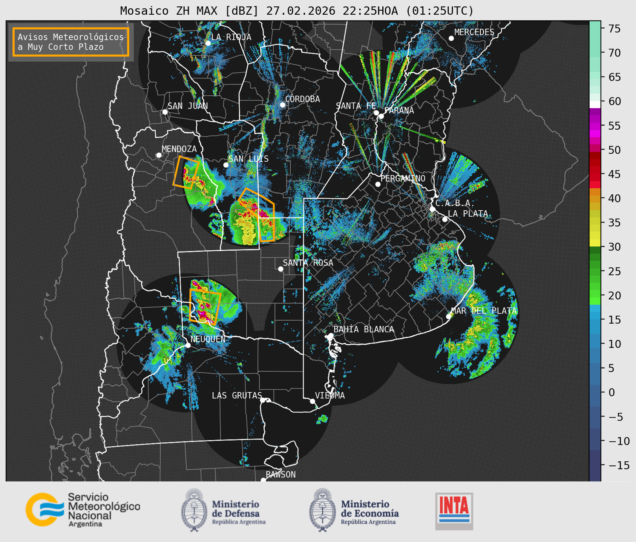636x542 pixels.
Task: Click the PARANA city label
Action: pyautogui.click(x=399, y=110)
